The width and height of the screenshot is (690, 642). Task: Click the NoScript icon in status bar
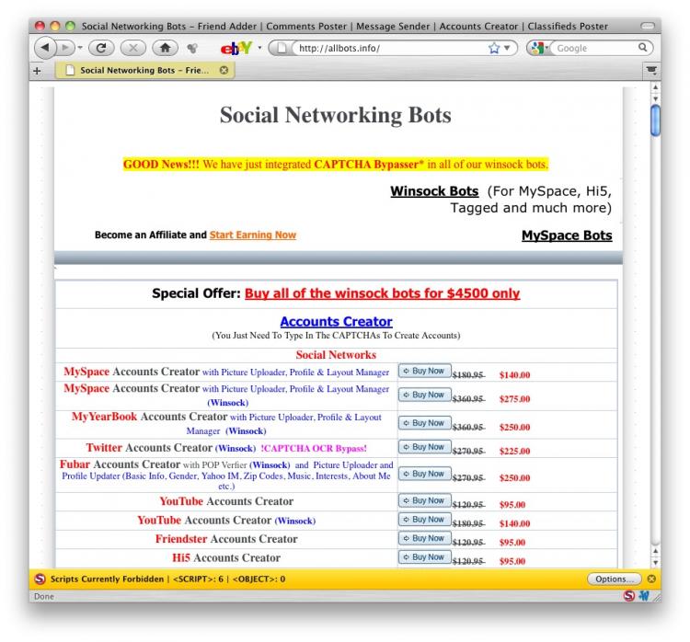click(x=628, y=596)
